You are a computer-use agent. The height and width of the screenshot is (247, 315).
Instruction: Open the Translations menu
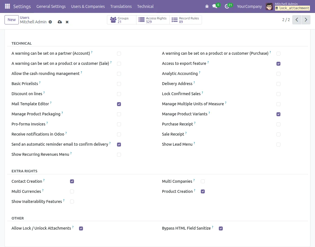coord(121,6)
